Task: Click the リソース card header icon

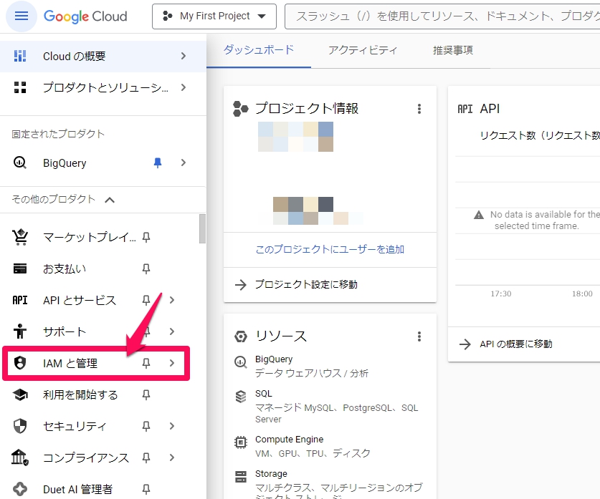Action: click(x=241, y=336)
